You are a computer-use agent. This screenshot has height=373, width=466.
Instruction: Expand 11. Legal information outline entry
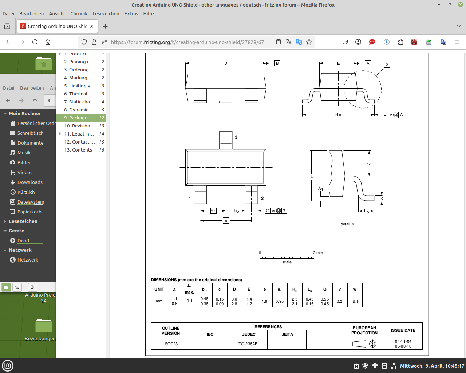point(60,134)
